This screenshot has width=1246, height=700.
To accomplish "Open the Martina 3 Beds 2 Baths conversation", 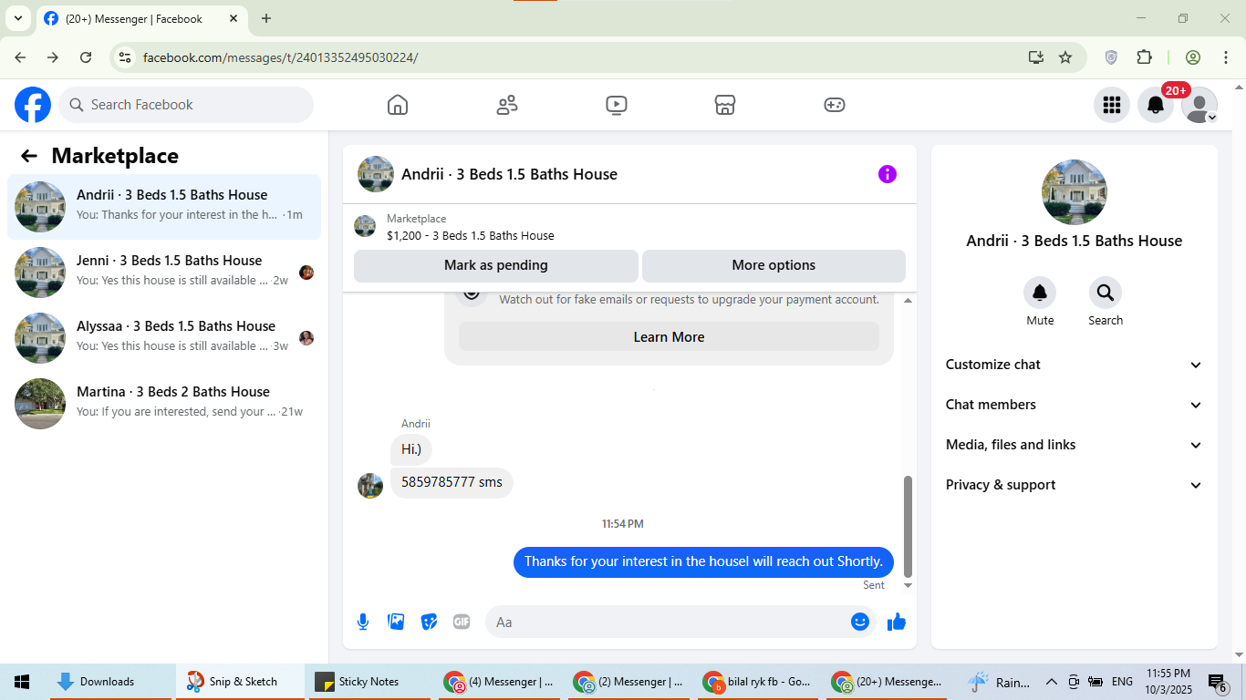I will 164,404.
